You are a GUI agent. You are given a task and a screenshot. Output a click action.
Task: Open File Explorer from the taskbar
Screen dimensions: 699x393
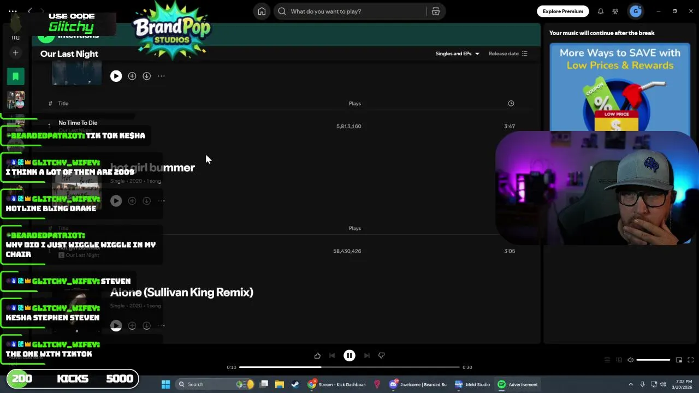280,384
